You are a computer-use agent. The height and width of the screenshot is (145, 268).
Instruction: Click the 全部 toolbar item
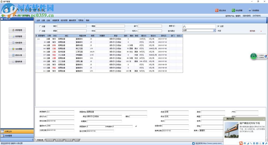[38, 20]
